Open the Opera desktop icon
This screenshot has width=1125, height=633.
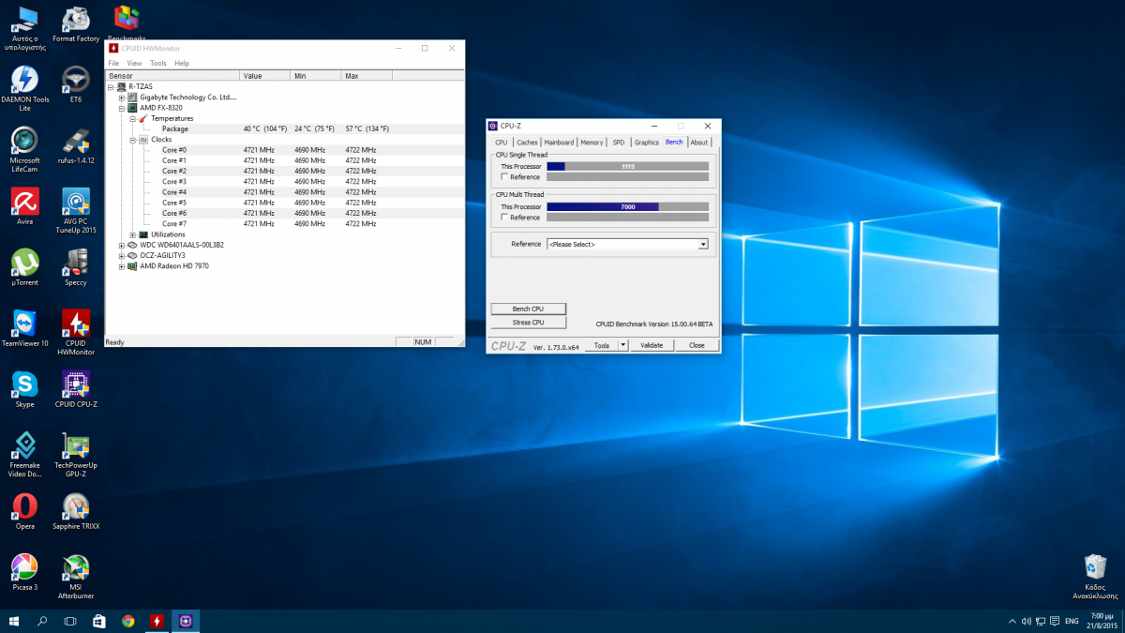click(24, 511)
